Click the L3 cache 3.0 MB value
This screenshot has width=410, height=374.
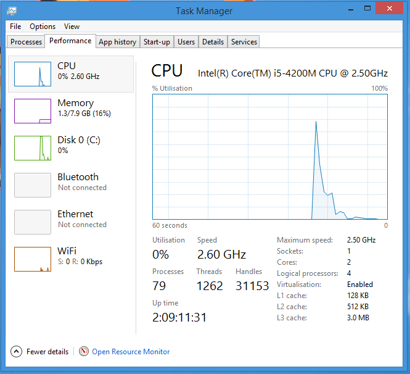(x=358, y=318)
